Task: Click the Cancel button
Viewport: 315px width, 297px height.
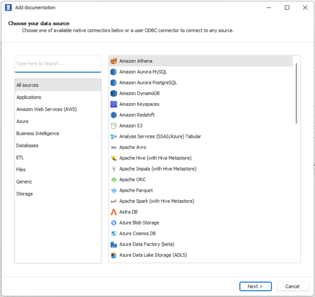Action: click(292, 287)
